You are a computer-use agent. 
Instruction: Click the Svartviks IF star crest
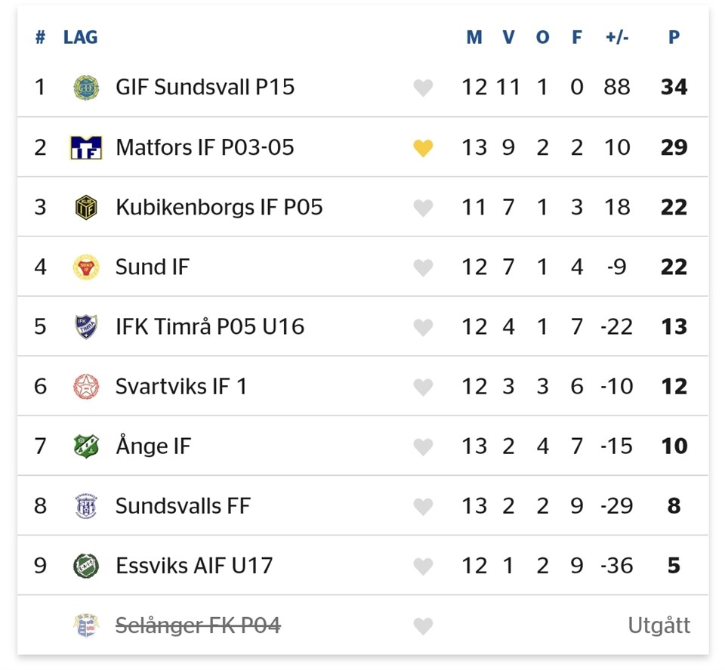pyautogui.click(x=85, y=386)
